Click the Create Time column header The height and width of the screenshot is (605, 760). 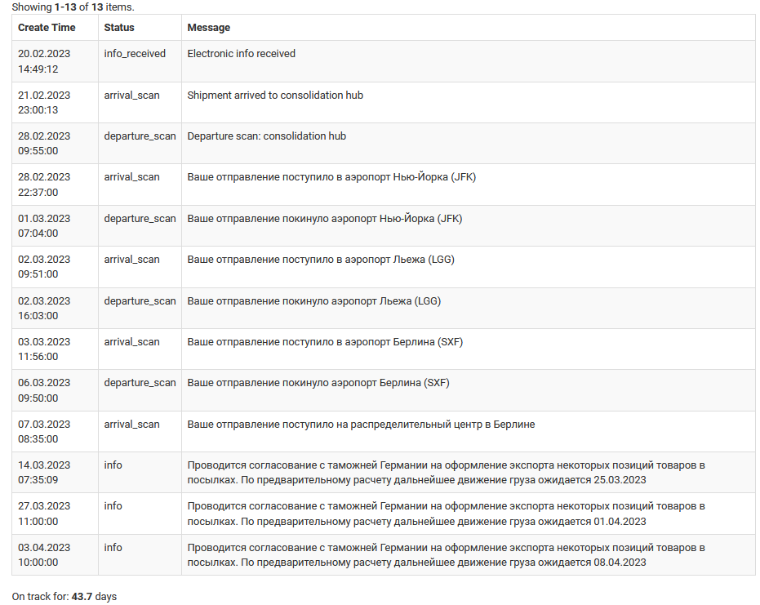point(47,28)
